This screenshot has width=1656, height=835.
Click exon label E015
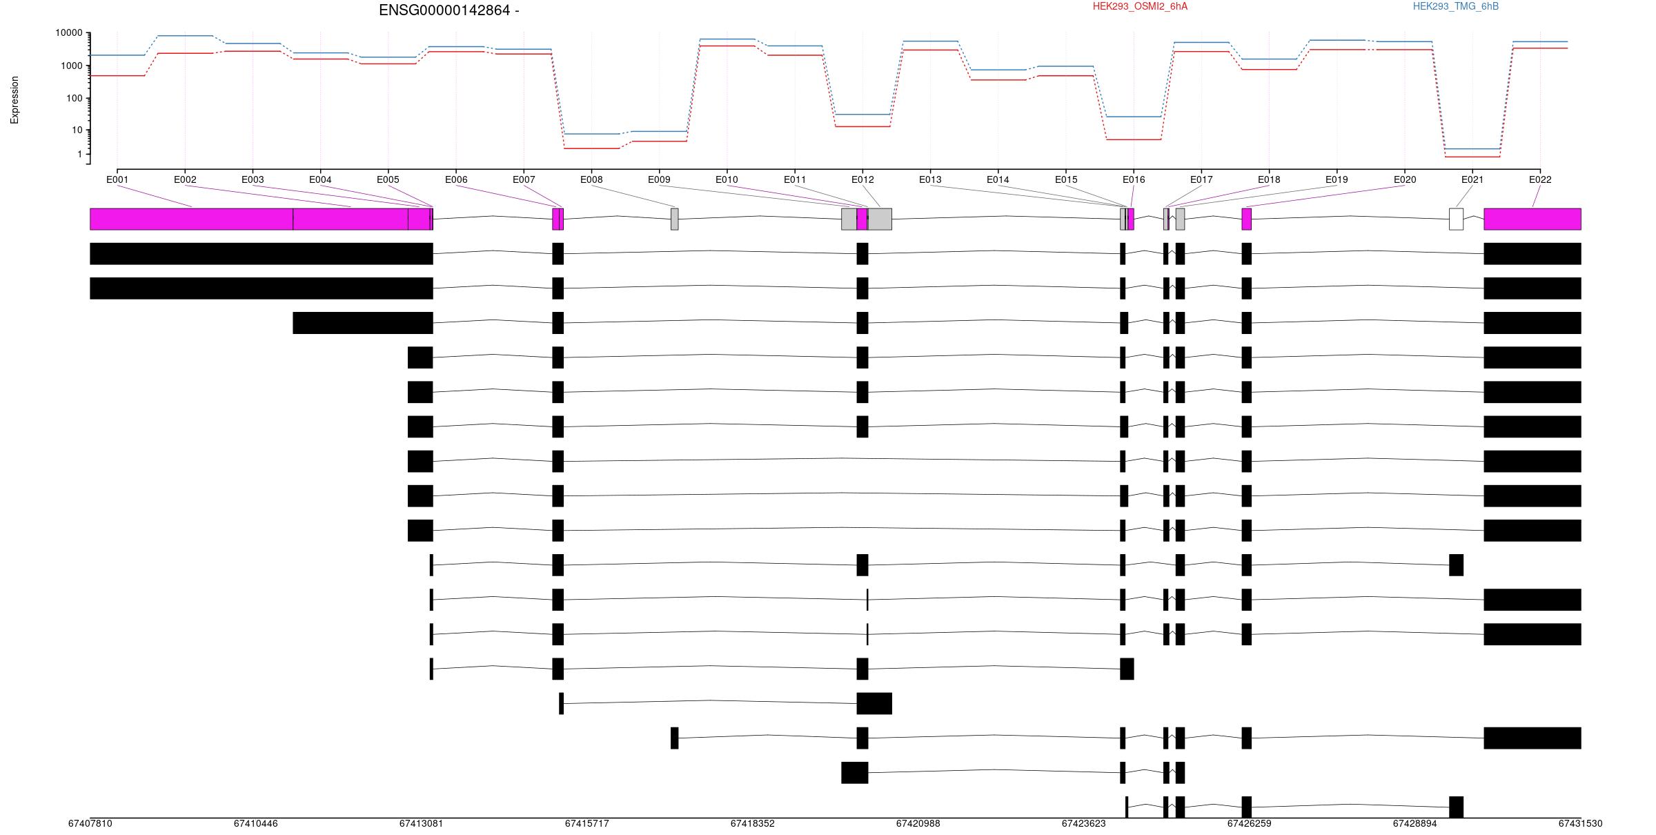pyautogui.click(x=1066, y=179)
